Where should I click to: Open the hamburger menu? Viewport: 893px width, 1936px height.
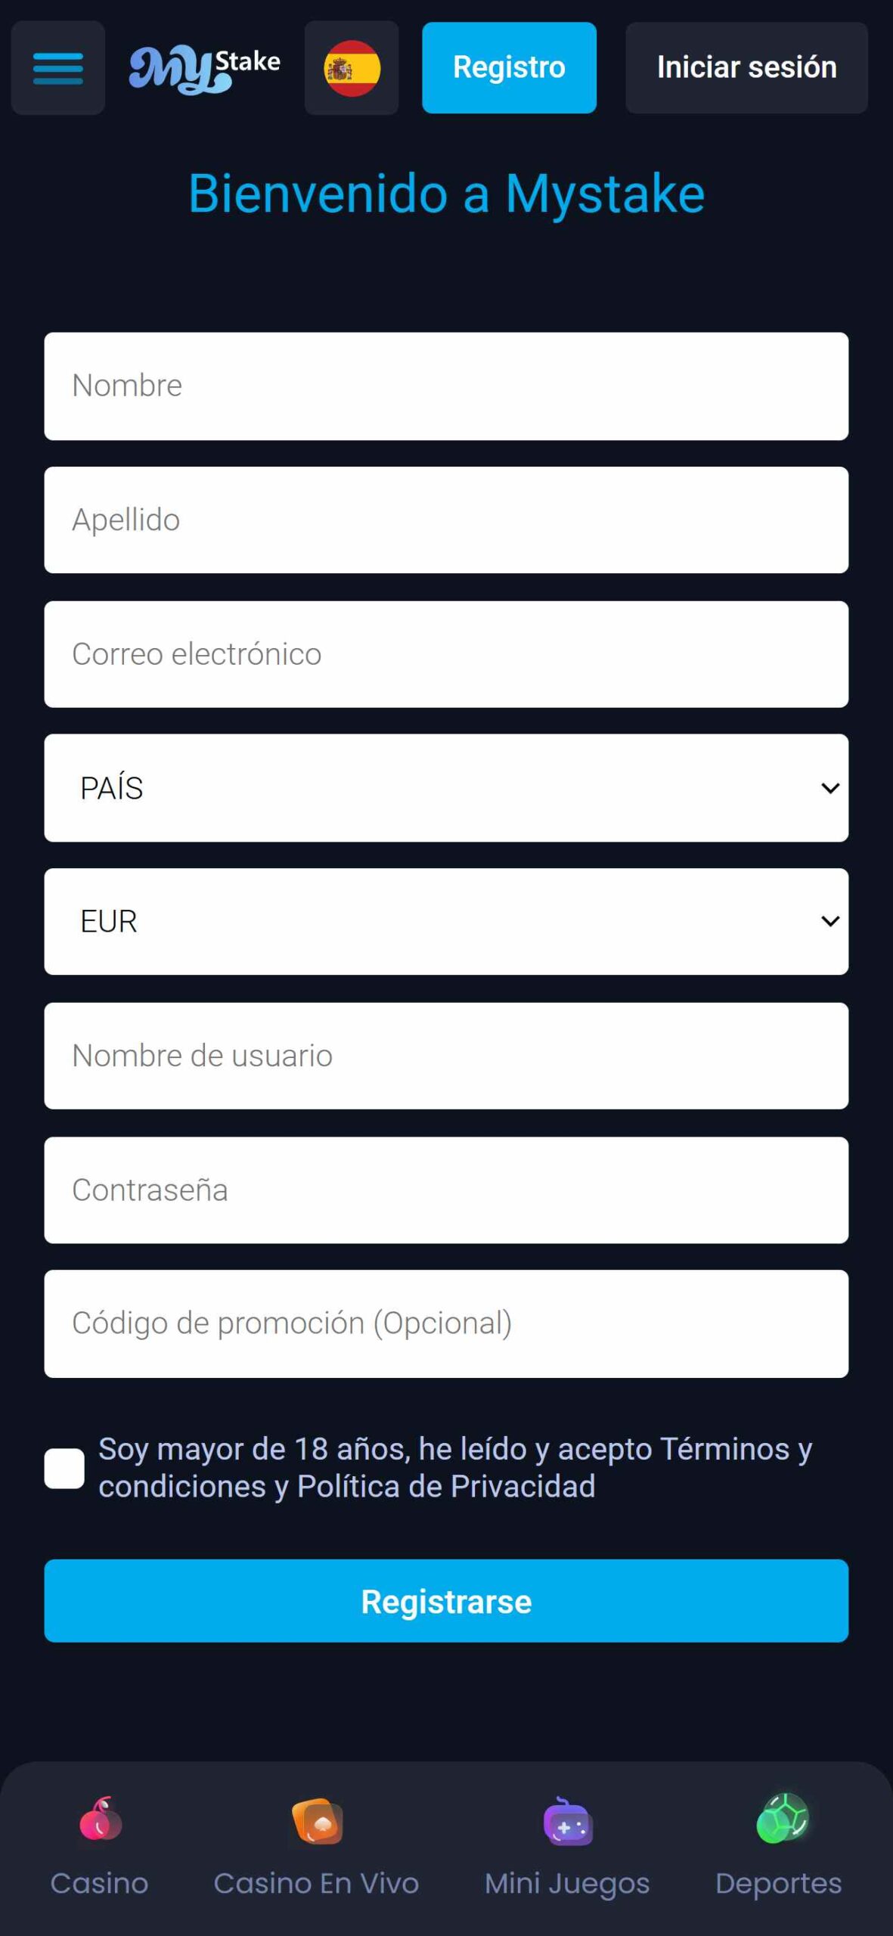(58, 68)
